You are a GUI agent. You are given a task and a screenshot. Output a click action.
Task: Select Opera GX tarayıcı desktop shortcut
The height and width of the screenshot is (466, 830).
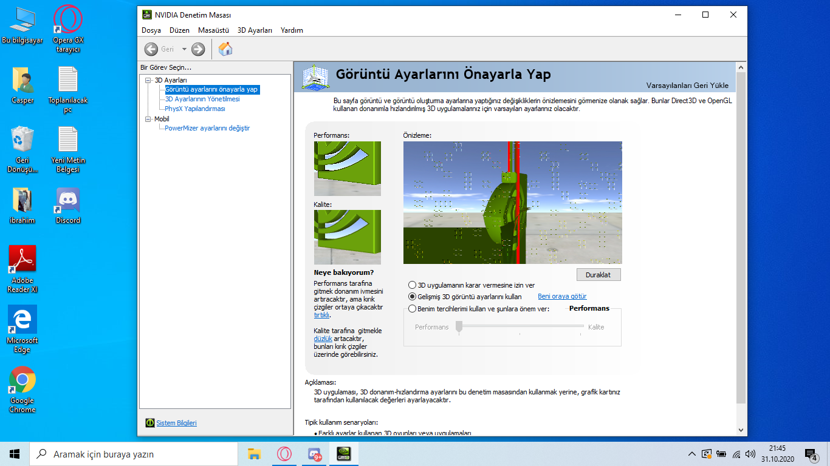tap(68, 29)
